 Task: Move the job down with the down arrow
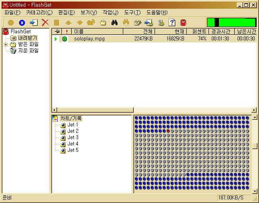(80, 23)
